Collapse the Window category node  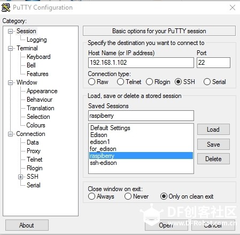click(x=11, y=82)
